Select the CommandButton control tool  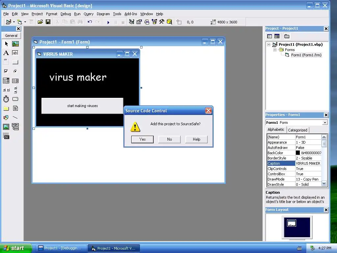15,62
